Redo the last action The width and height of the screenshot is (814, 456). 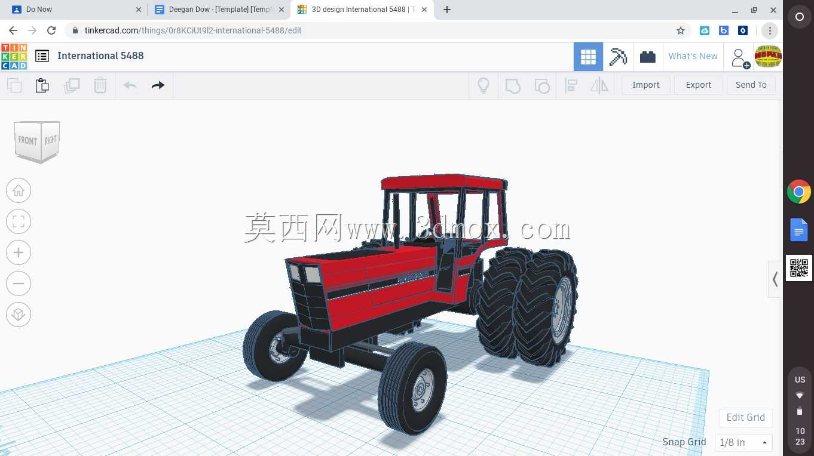pyautogui.click(x=158, y=85)
